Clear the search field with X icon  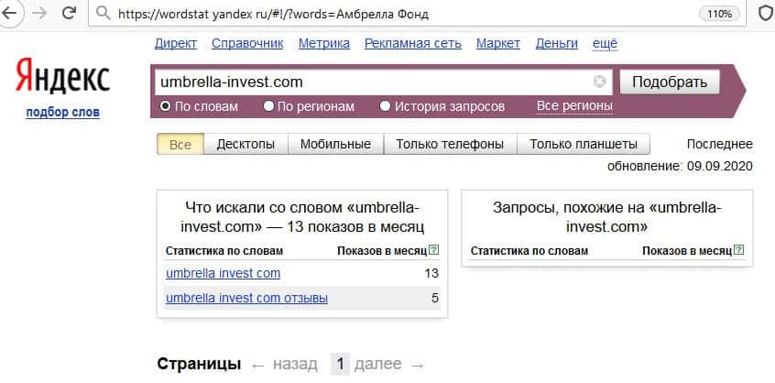pos(600,82)
